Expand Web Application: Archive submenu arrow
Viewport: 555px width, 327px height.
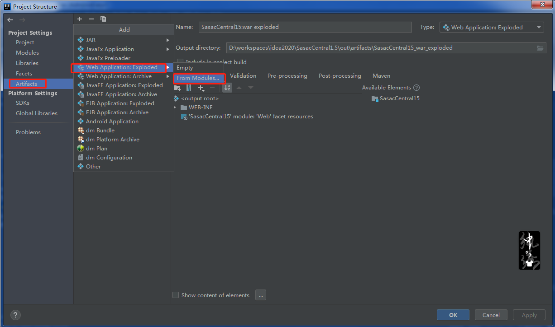coord(168,76)
